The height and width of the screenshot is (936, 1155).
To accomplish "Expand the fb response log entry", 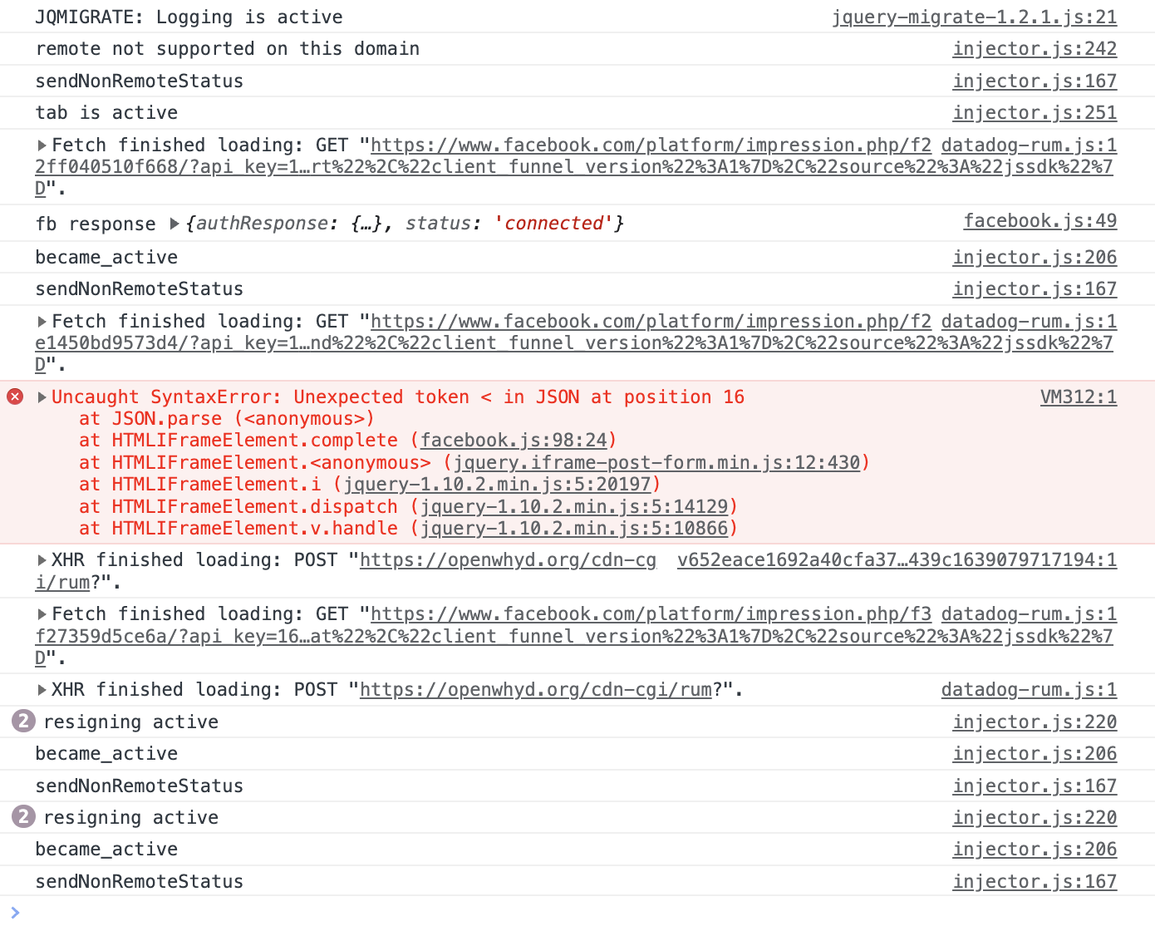I will coord(174,223).
